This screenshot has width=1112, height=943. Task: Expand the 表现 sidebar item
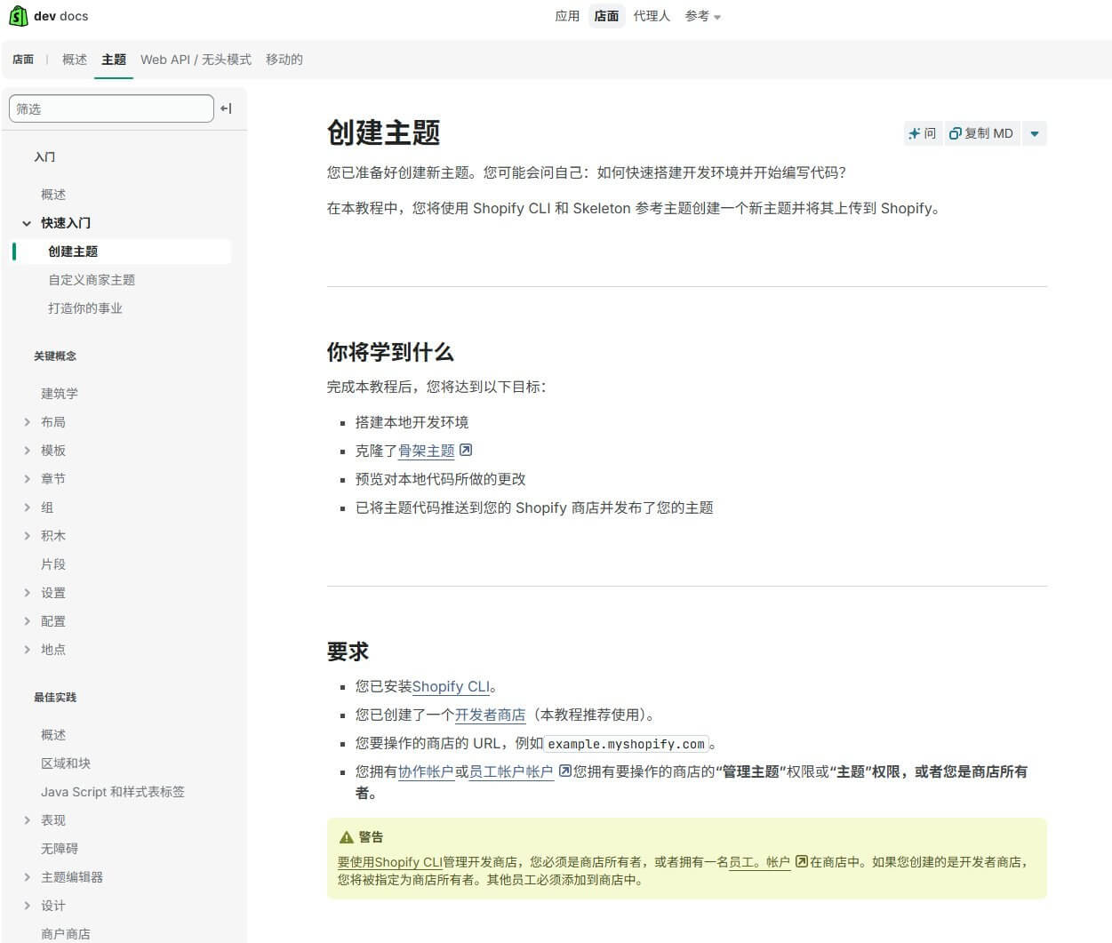pos(27,820)
